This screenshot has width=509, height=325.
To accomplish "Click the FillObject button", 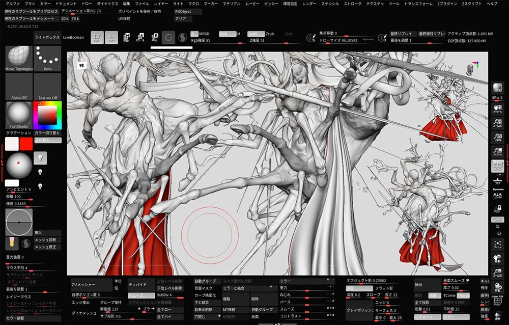I will (x=188, y=11).
